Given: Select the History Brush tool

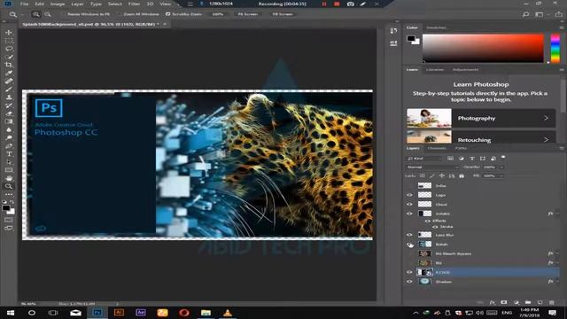Looking at the screenshot, I should click(9, 105).
